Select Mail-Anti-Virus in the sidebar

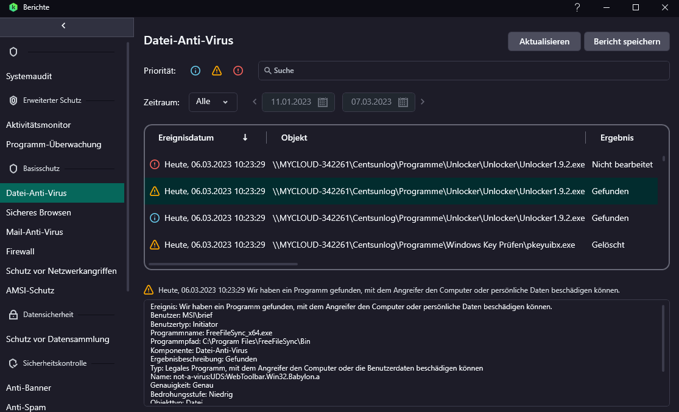pos(35,232)
